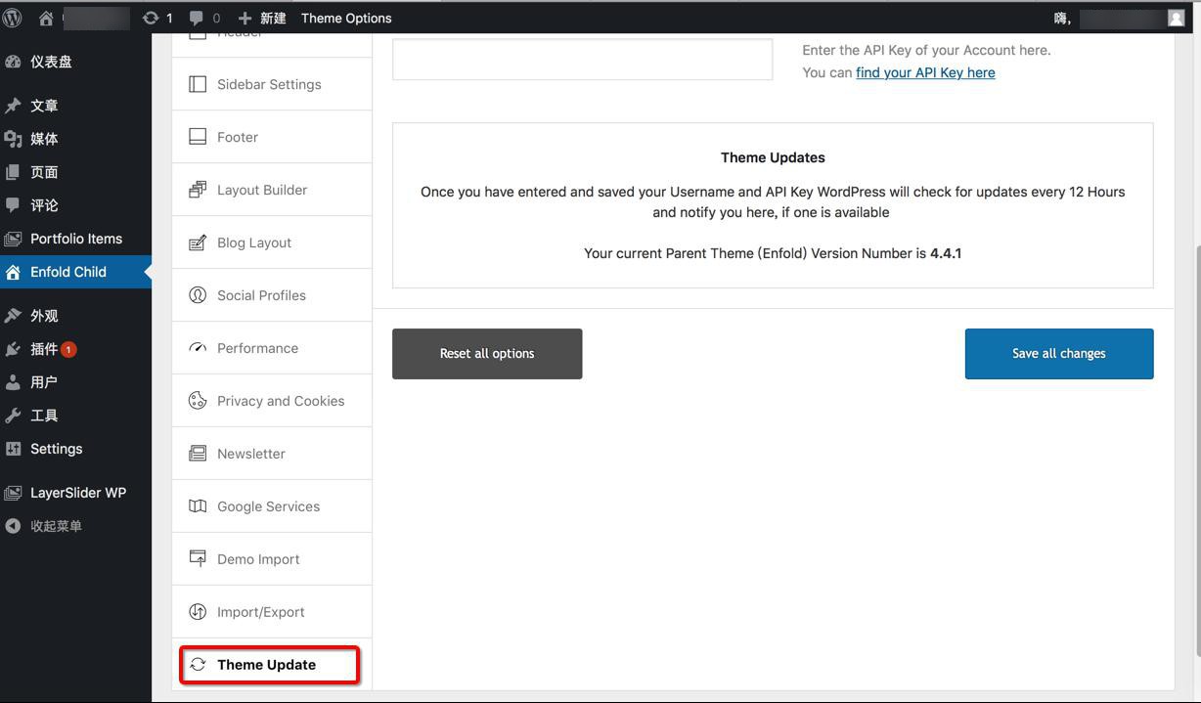This screenshot has height=703, width=1201.
Task: Open Privacy and Cookies tab
Action: coord(272,401)
